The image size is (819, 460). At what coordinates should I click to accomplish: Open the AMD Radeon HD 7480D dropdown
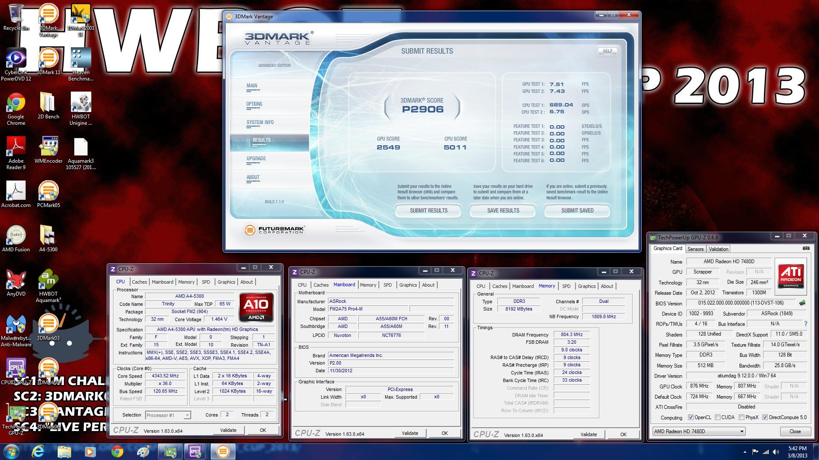click(699, 431)
